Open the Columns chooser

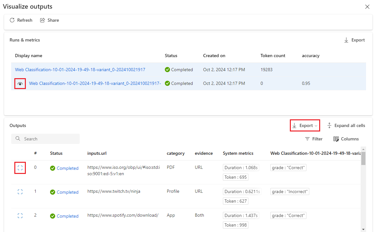tap(346, 139)
